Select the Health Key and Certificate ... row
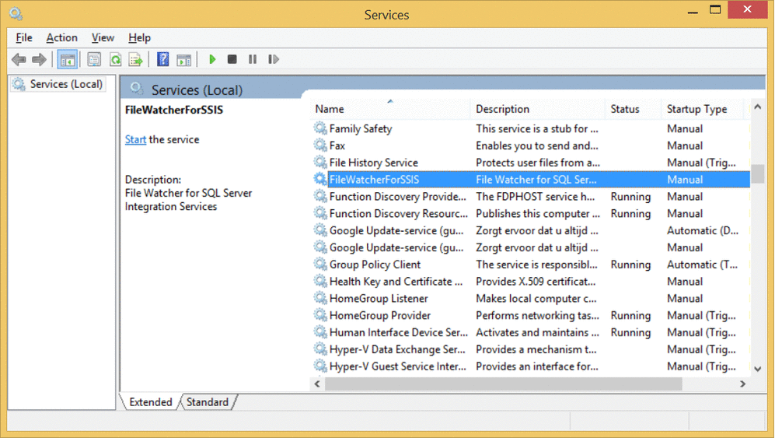775x438 pixels. coord(531,281)
